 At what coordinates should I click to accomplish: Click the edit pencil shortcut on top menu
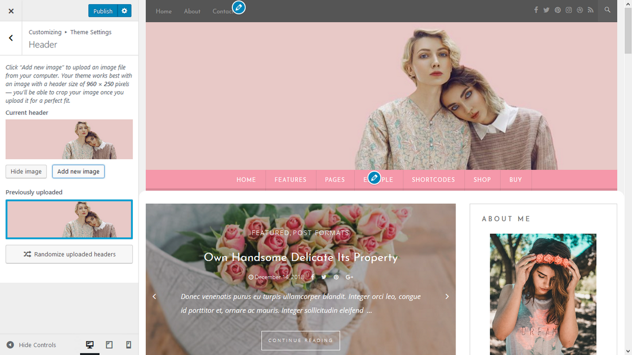[239, 7]
